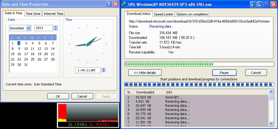Click Cancel in Date and Time Properties

[82, 96]
